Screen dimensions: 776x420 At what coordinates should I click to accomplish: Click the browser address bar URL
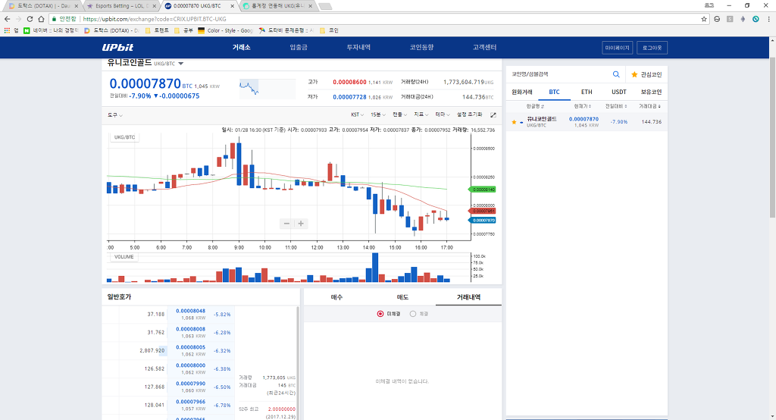[155, 19]
